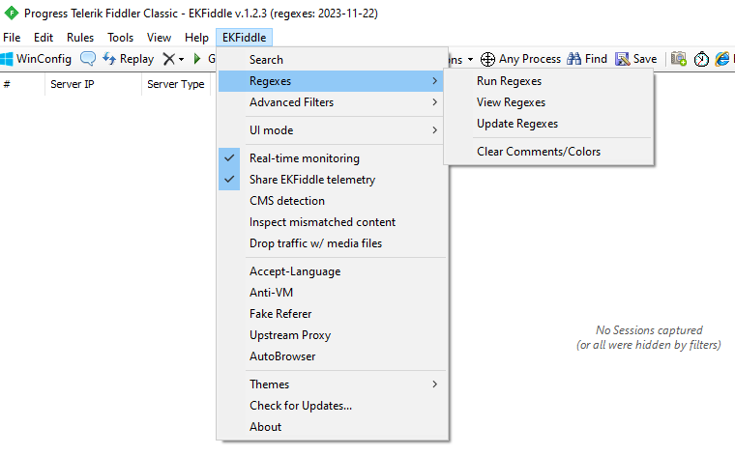Image resolution: width=735 pixels, height=455 pixels.
Task: Toggle Share EKFiddle telemetry off
Action: tap(332, 180)
